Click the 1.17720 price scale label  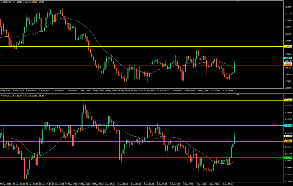click(288, 14)
